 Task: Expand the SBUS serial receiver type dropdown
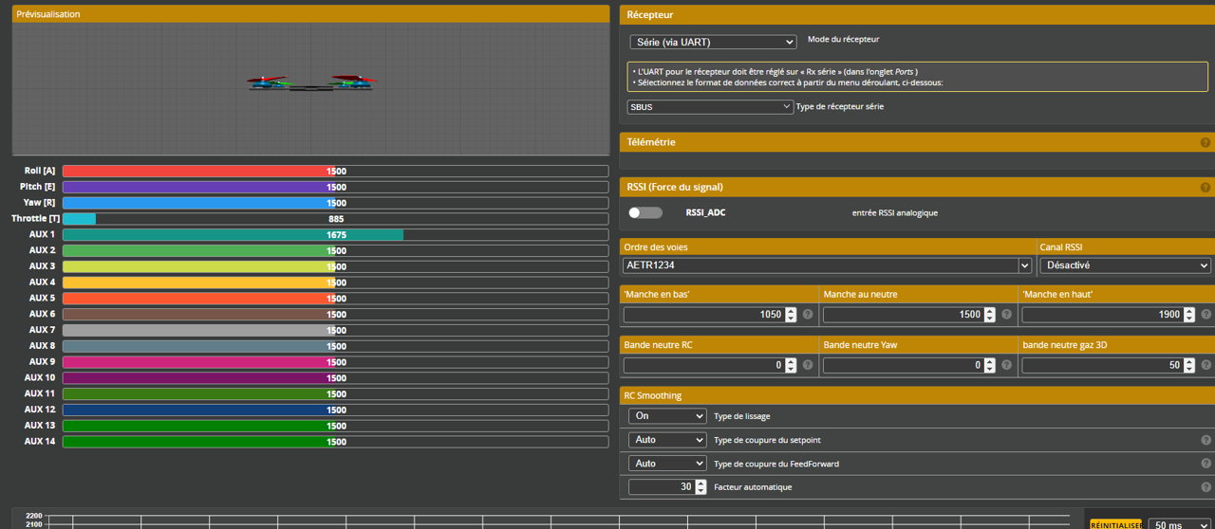(x=710, y=107)
